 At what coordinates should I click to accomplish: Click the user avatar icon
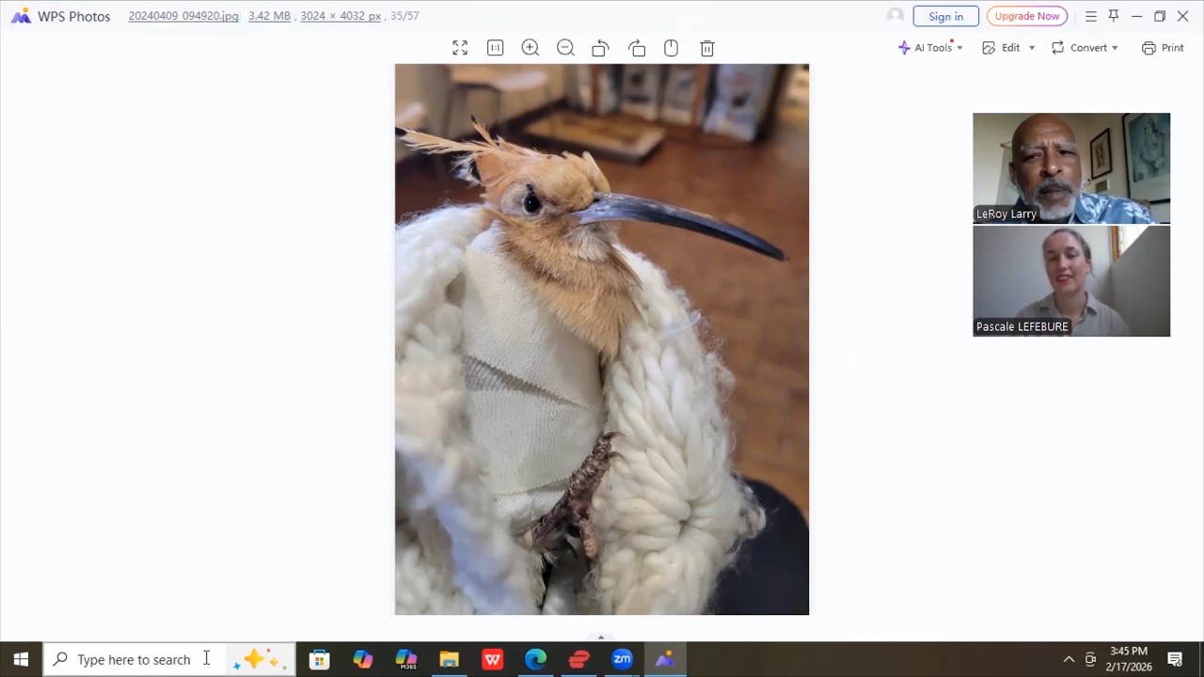tap(895, 15)
